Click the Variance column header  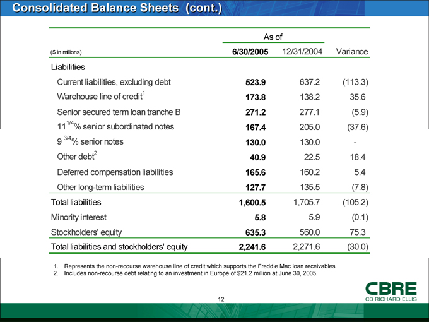click(353, 51)
